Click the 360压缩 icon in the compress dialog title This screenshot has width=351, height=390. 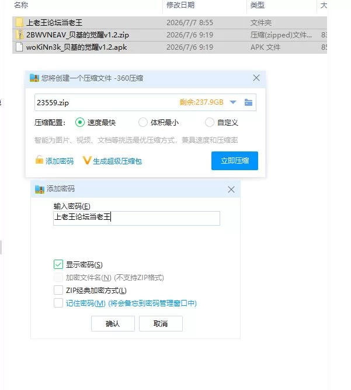pos(34,78)
